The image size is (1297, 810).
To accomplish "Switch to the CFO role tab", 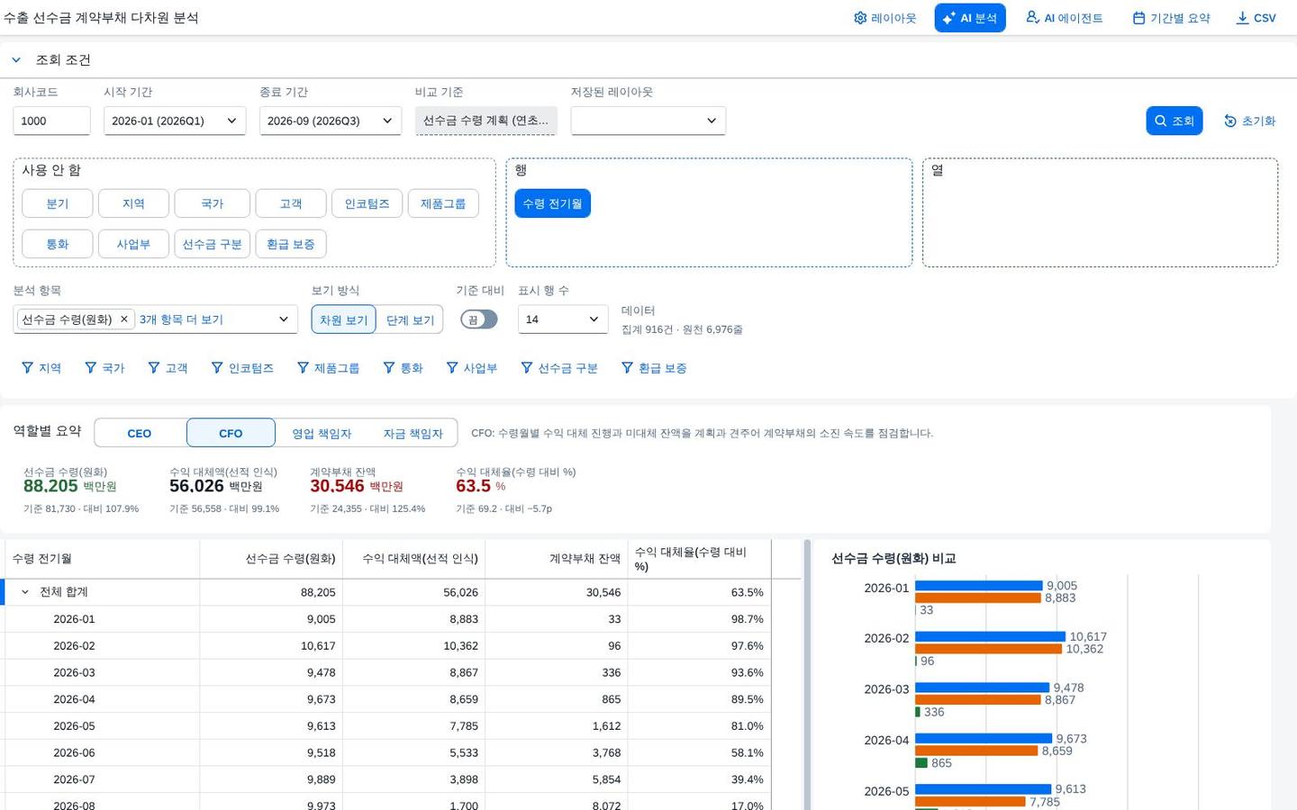I will [231, 433].
